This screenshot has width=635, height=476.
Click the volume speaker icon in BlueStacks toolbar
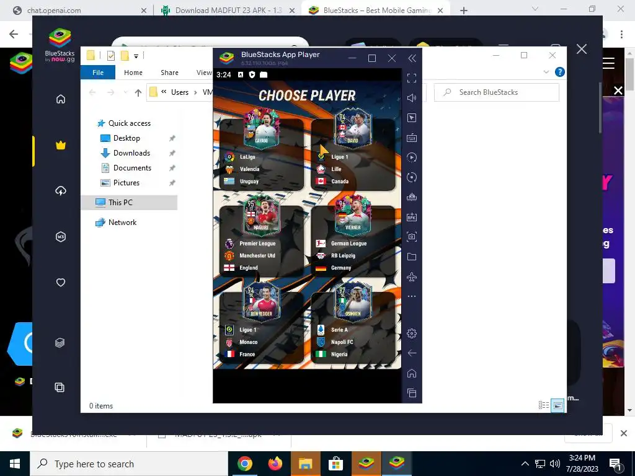coord(412,98)
